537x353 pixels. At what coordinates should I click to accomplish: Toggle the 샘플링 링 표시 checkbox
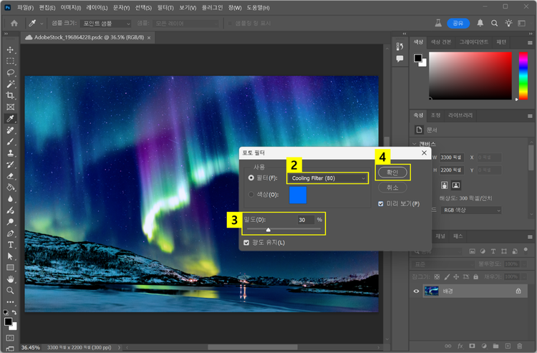click(x=230, y=24)
